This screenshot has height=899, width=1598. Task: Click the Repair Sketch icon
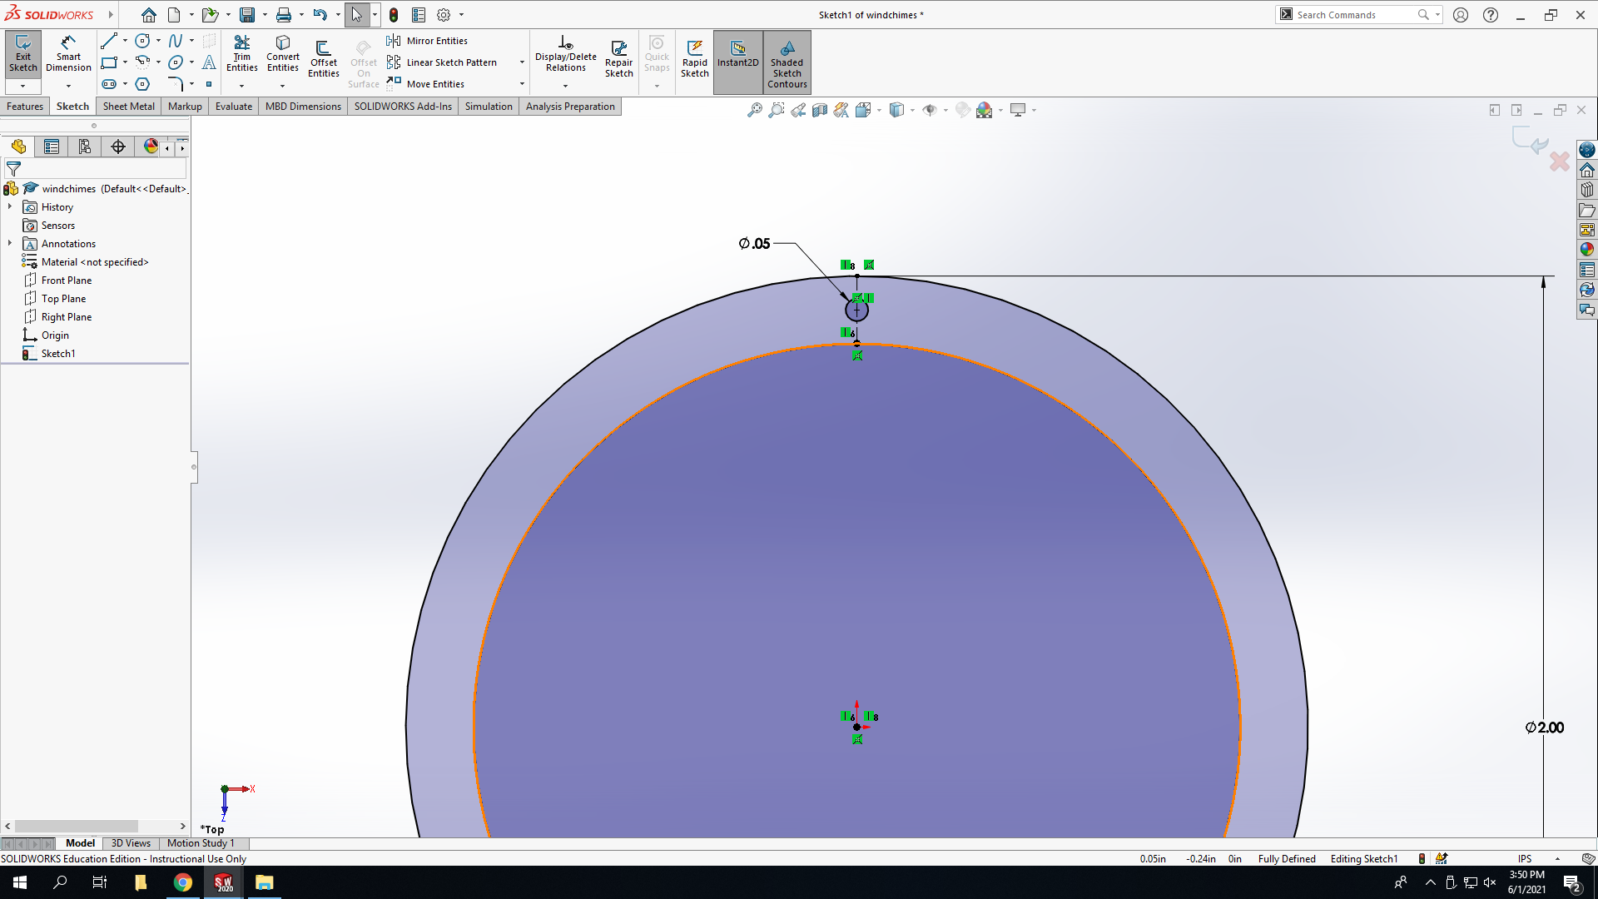(618, 58)
